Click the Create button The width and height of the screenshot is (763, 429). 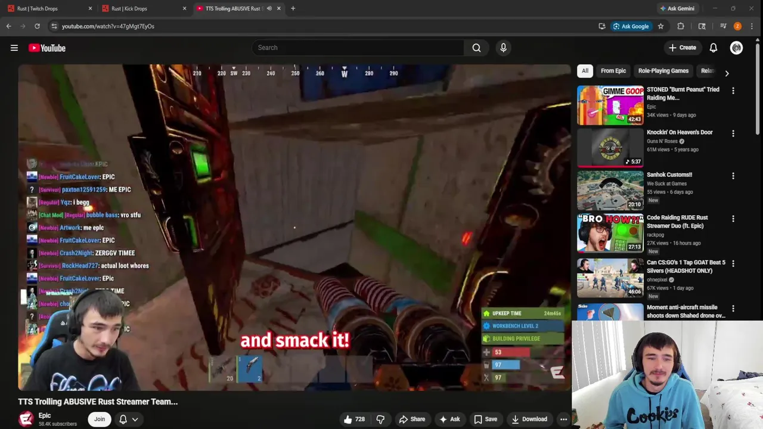click(x=682, y=48)
